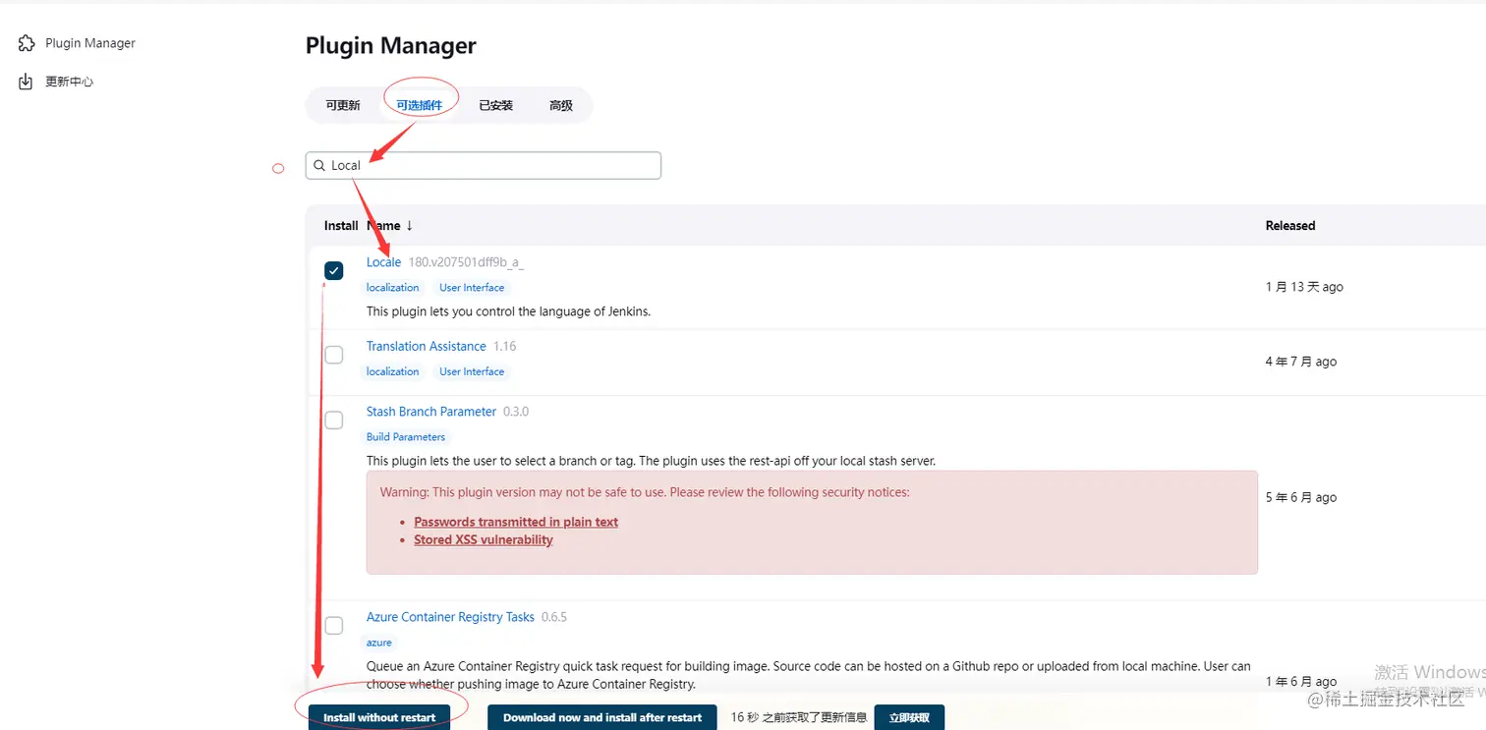1486x730 pixels.
Task: Click the Plugin Manager page heading
Action: point(391,45)
